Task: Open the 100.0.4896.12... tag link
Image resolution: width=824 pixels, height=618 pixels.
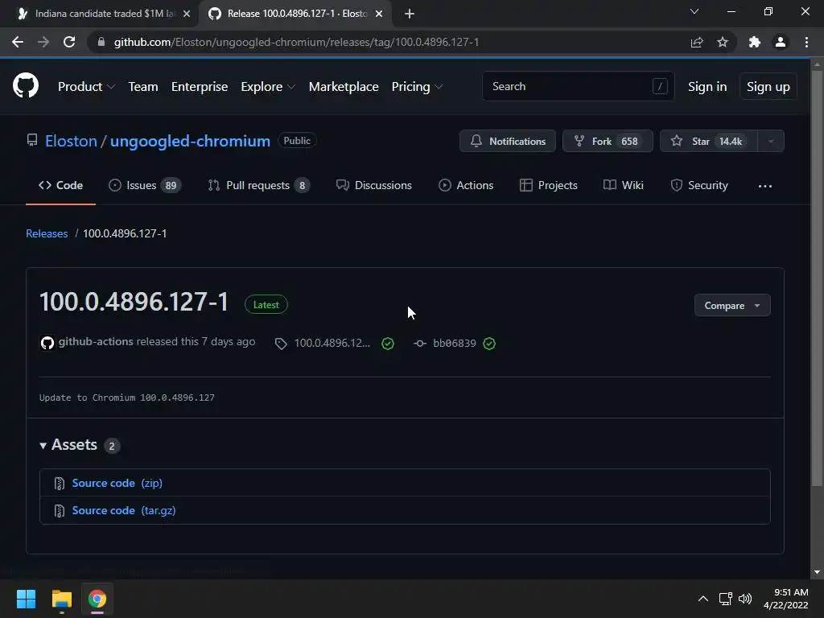Action: point(332,343)
